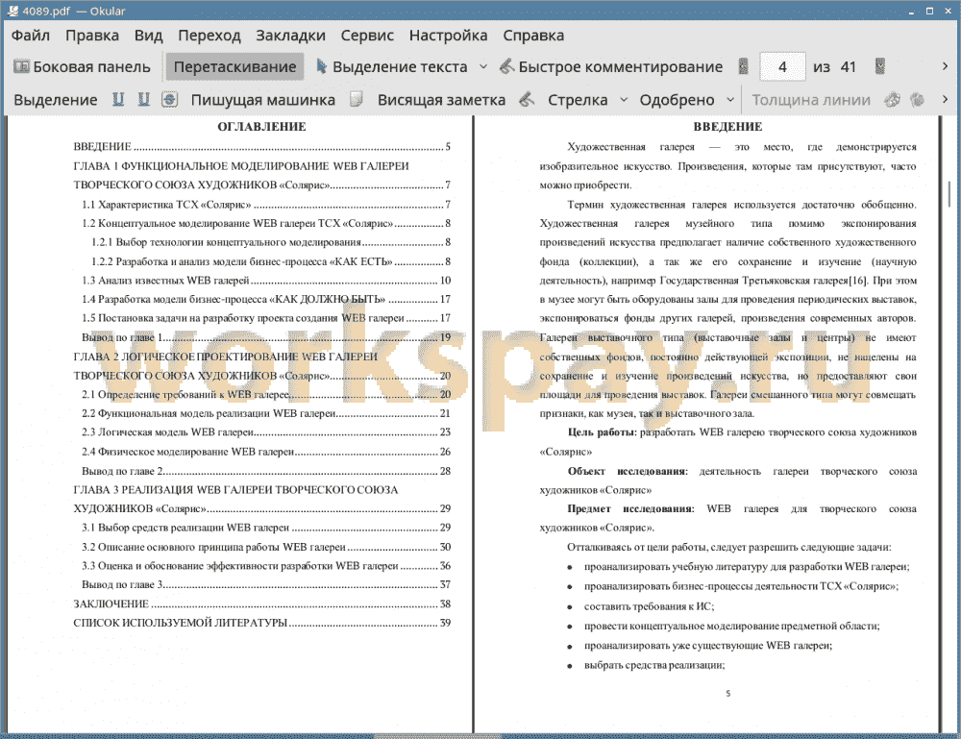The image size is (961, 739).
Task: Click the 'Вывод по главе 1' entry
Action: 266,337
